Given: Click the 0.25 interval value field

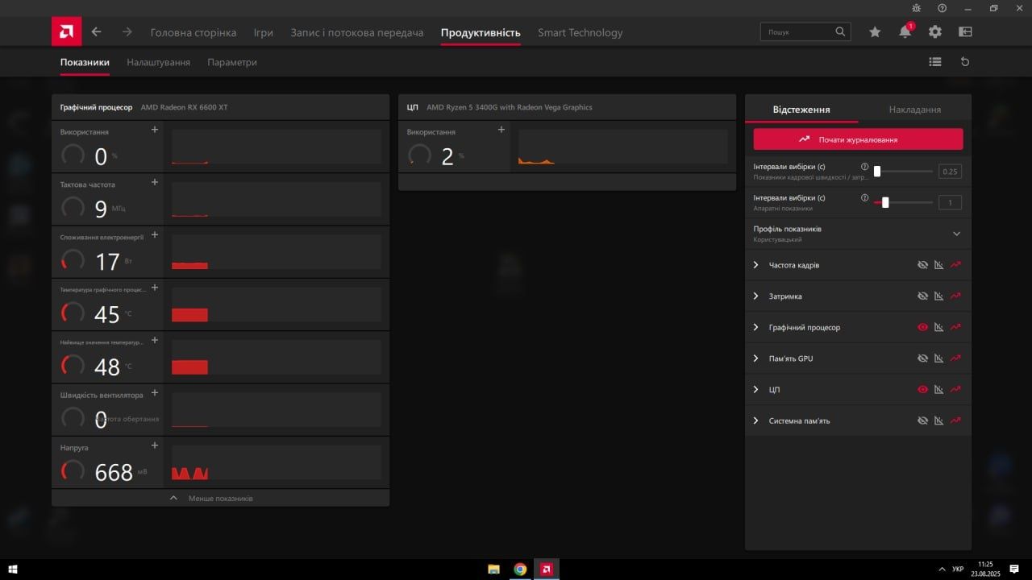Looking at the screenshot, I should 950,172.
